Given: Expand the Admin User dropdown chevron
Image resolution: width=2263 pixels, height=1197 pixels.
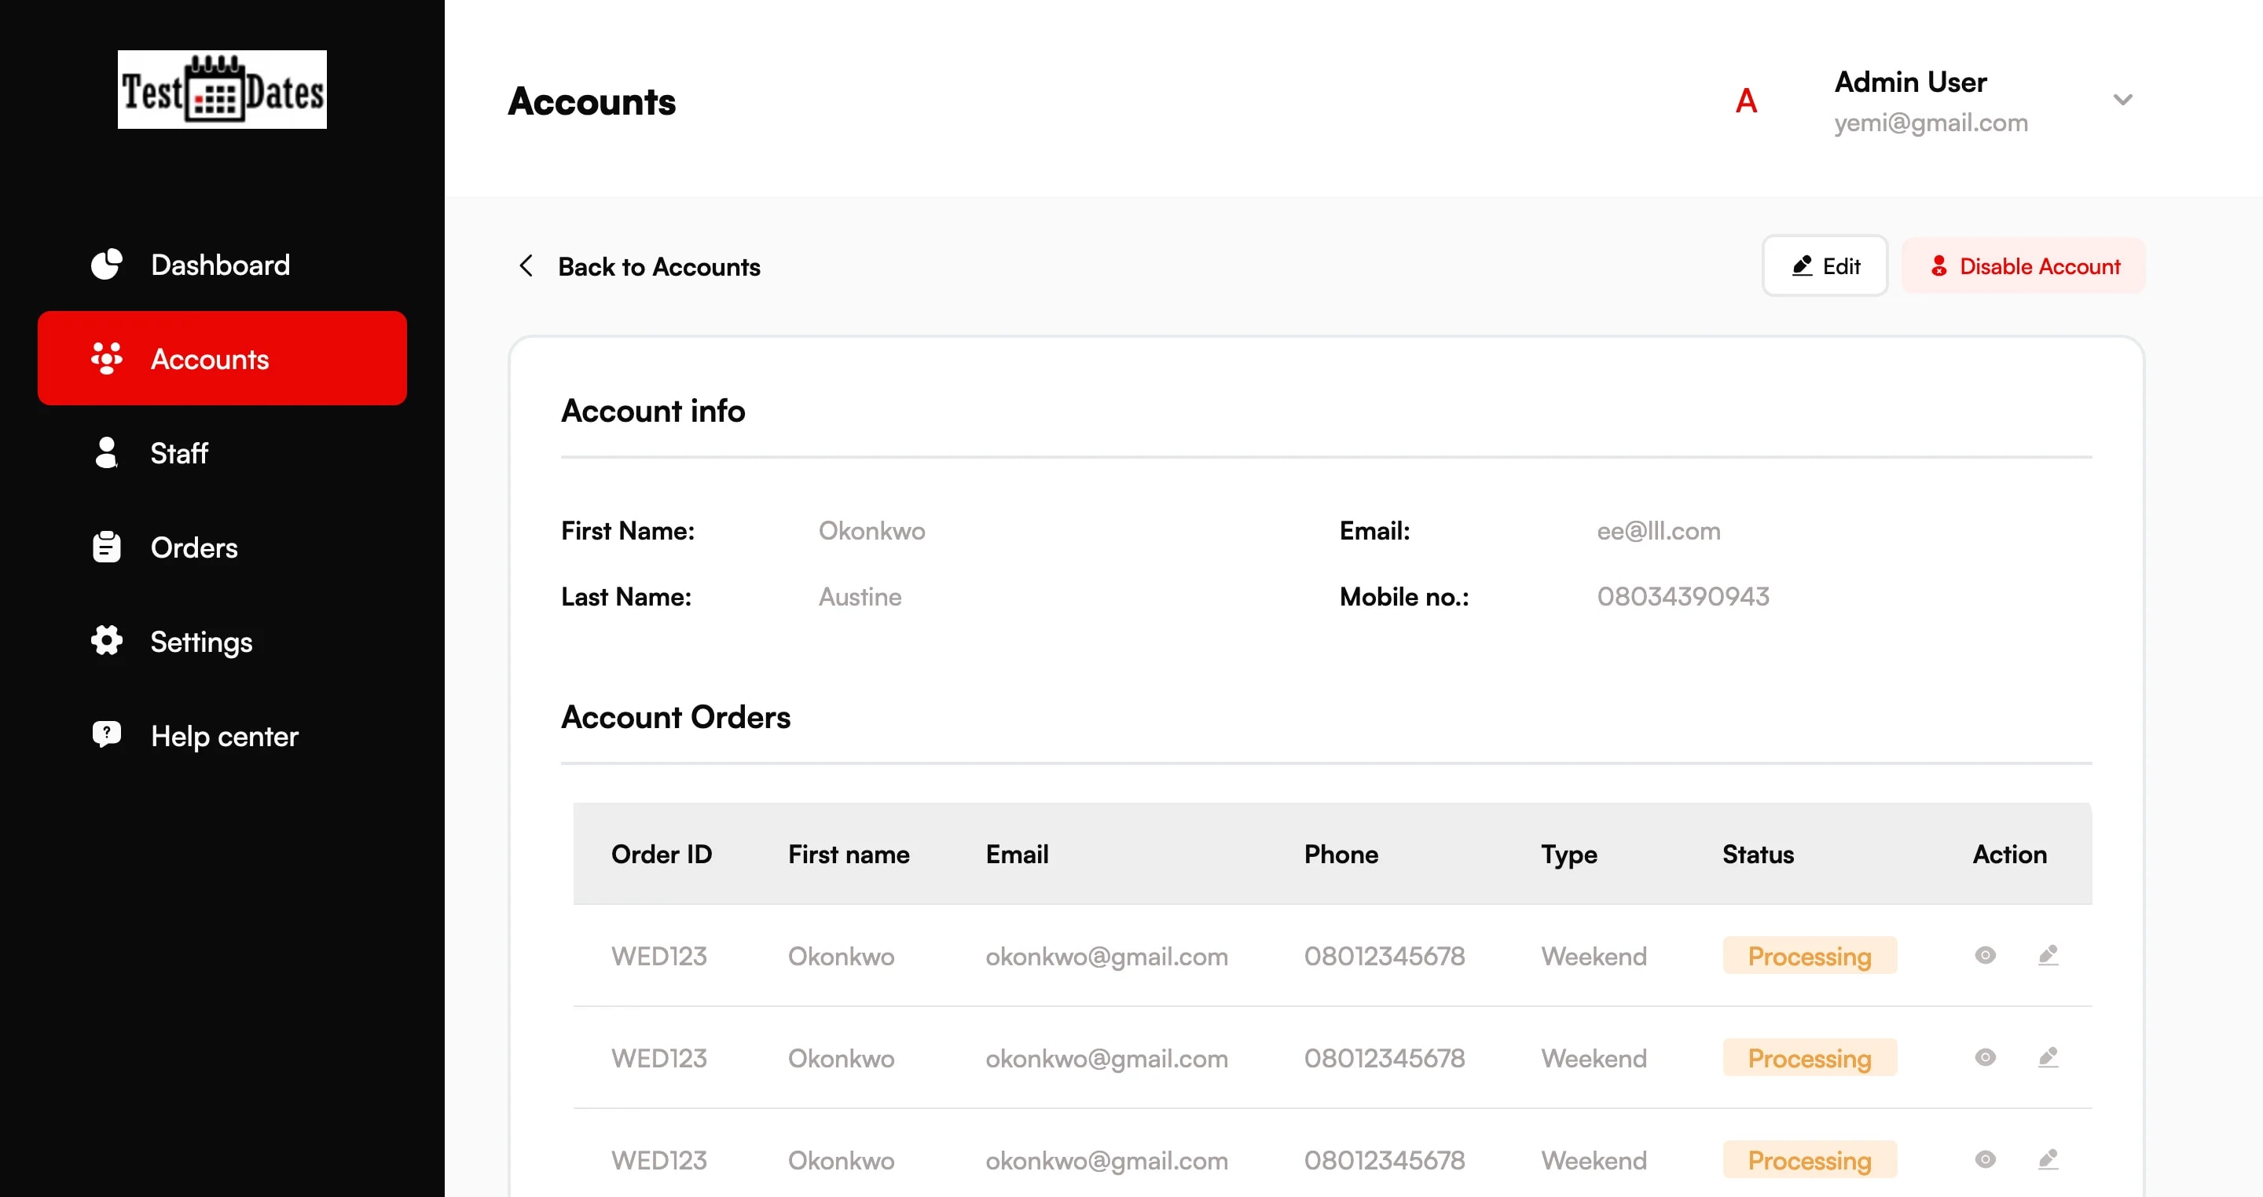Looking at the screenshot, I should click(x=2122, y=100).
